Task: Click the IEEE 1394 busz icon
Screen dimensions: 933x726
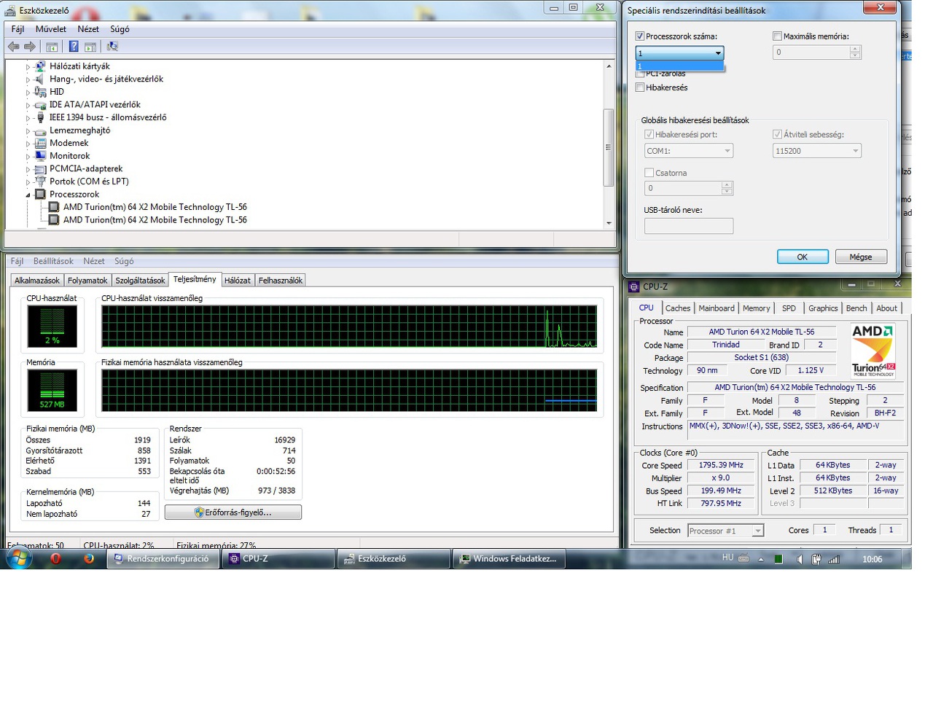Action: [41, 117]
